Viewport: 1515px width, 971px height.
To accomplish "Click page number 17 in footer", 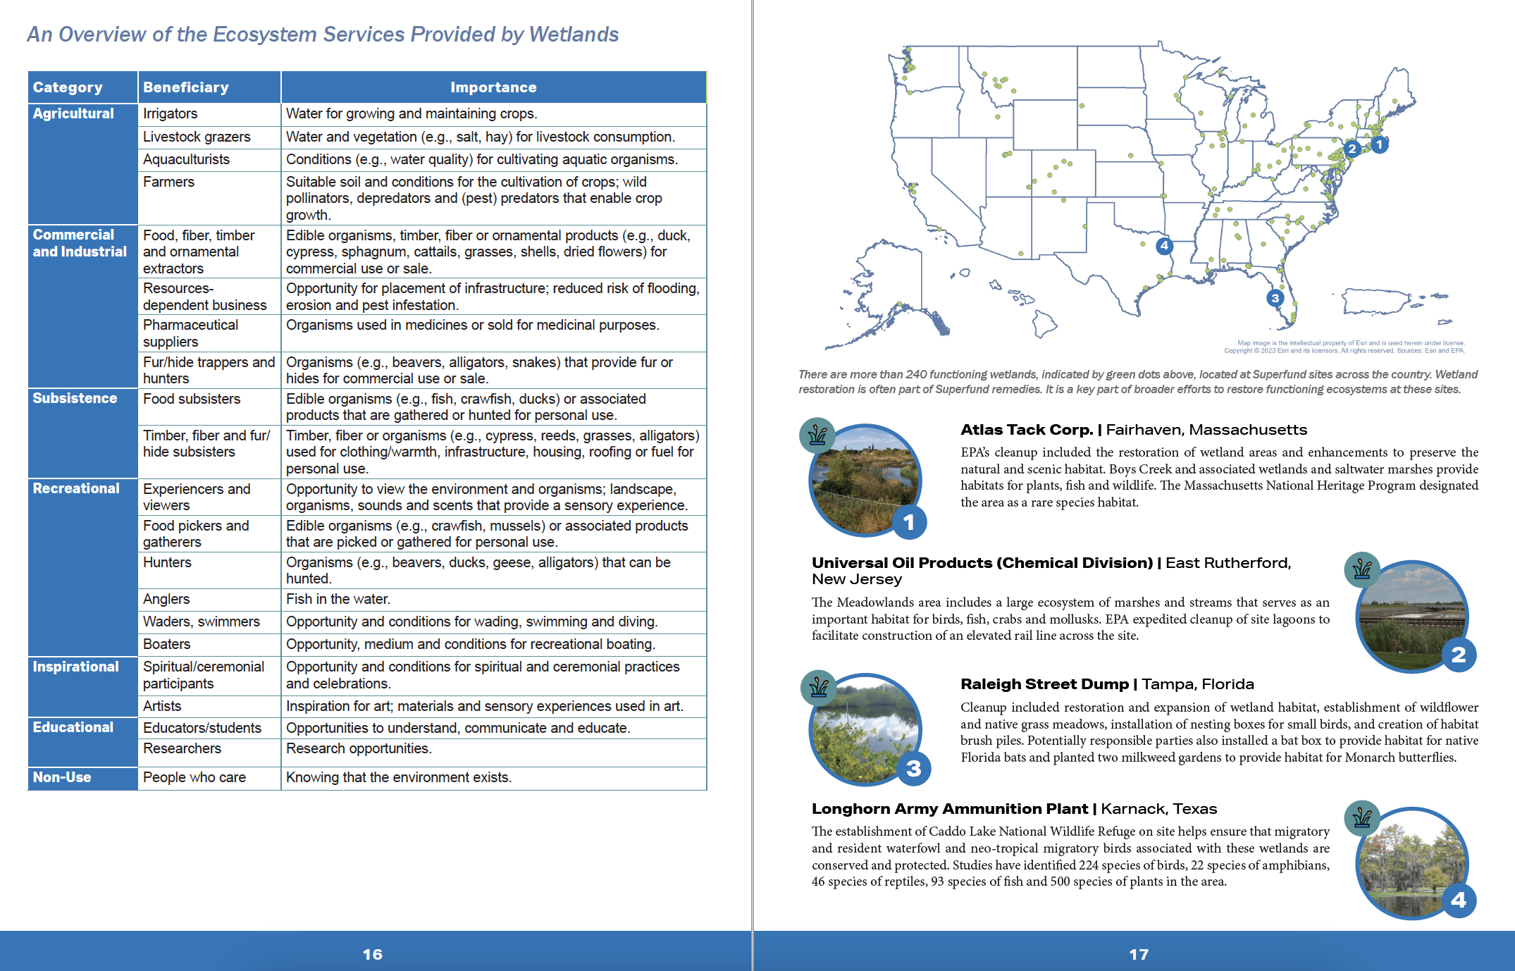I will 1138,954.
